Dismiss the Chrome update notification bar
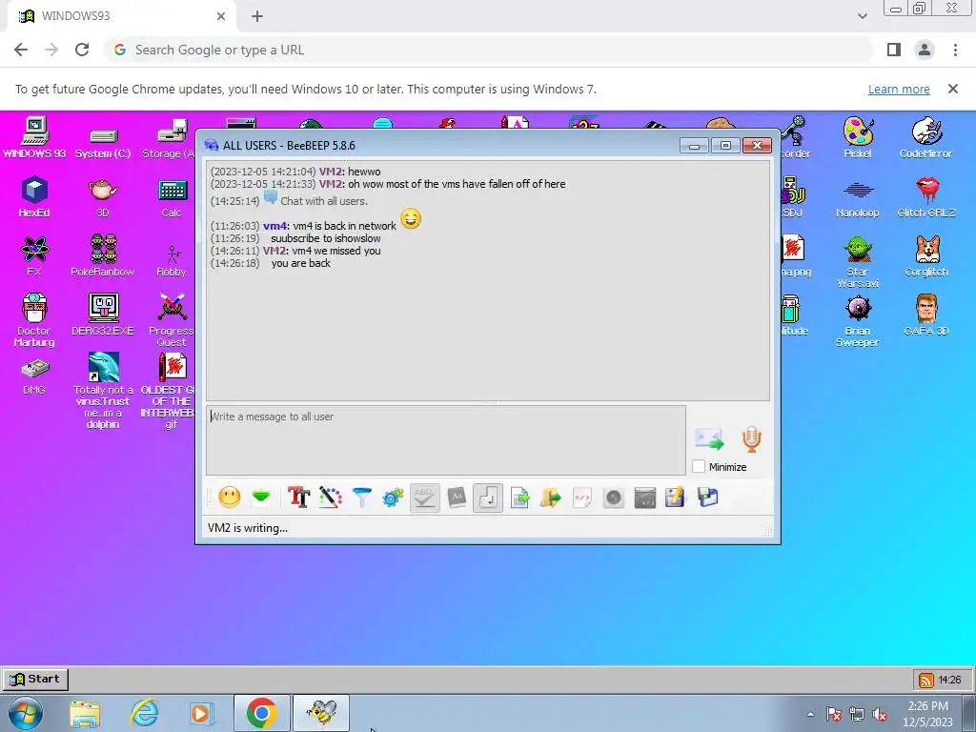This screenshot has width=976, height=732. [x=953, y=89]
